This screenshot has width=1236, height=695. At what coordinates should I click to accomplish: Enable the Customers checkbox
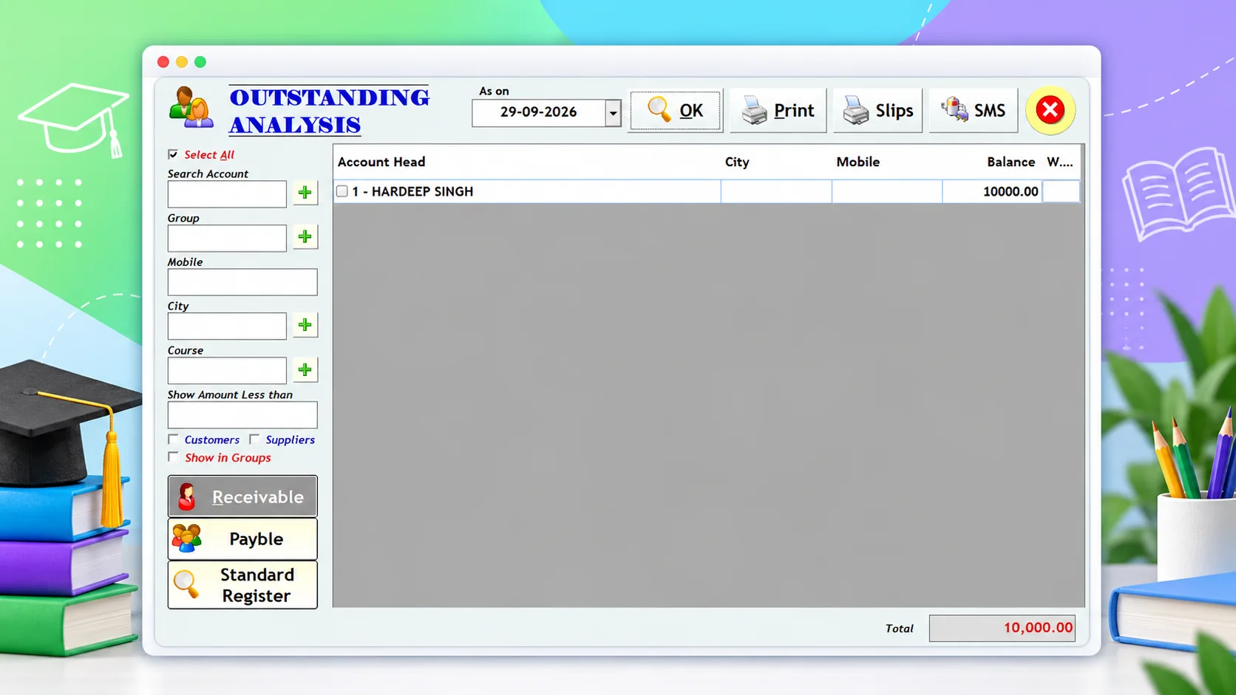[x=173, y=439]
